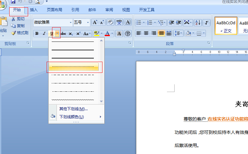The width and height of the screenshot is (248, 154).
Task: Switch to the 开发工具 tab
Action: pyautogui.click(x=147, y=10)
